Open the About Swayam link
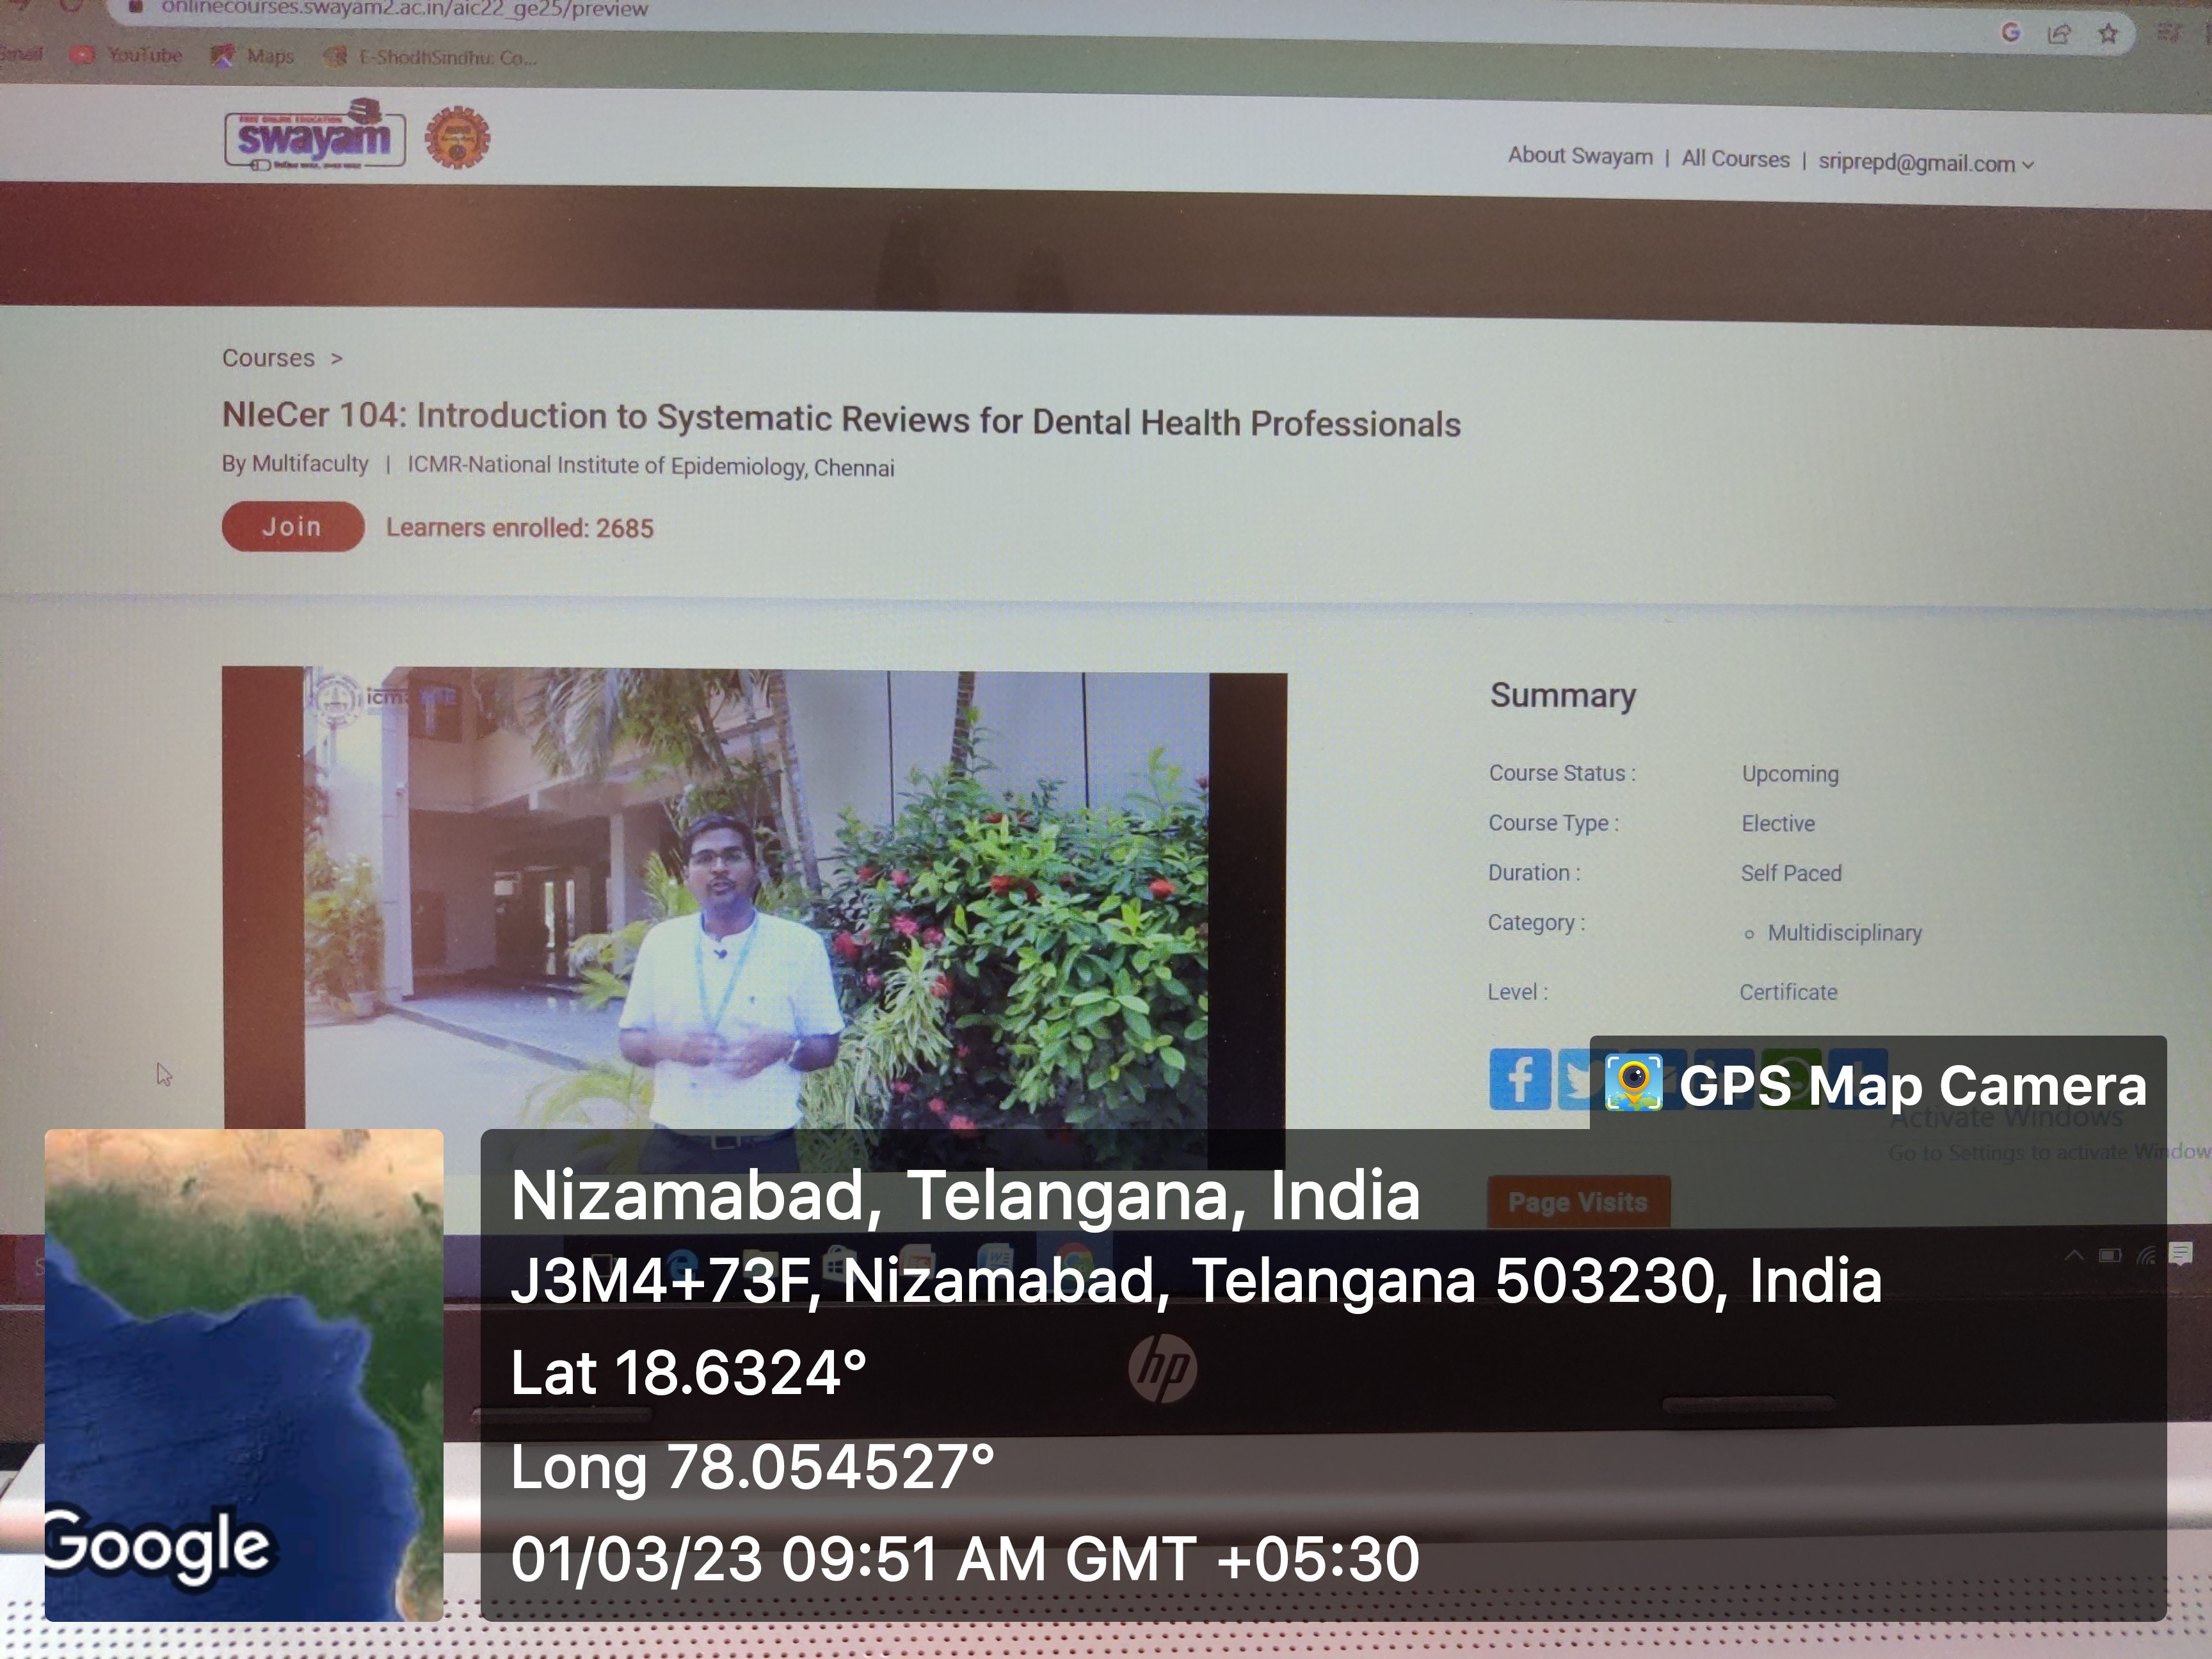2212x1659 pixels. (x=1580, y=156)
